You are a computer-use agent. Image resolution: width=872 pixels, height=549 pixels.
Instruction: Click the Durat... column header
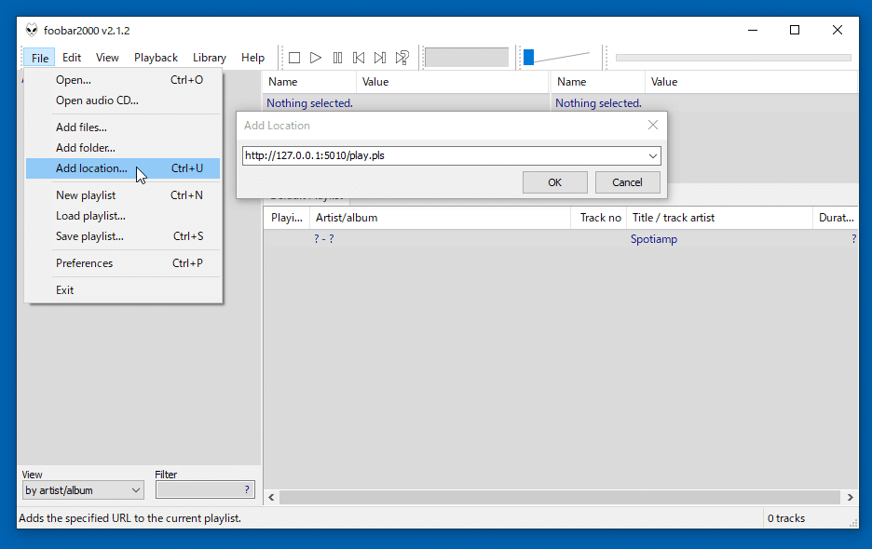(x=836, y=218)
